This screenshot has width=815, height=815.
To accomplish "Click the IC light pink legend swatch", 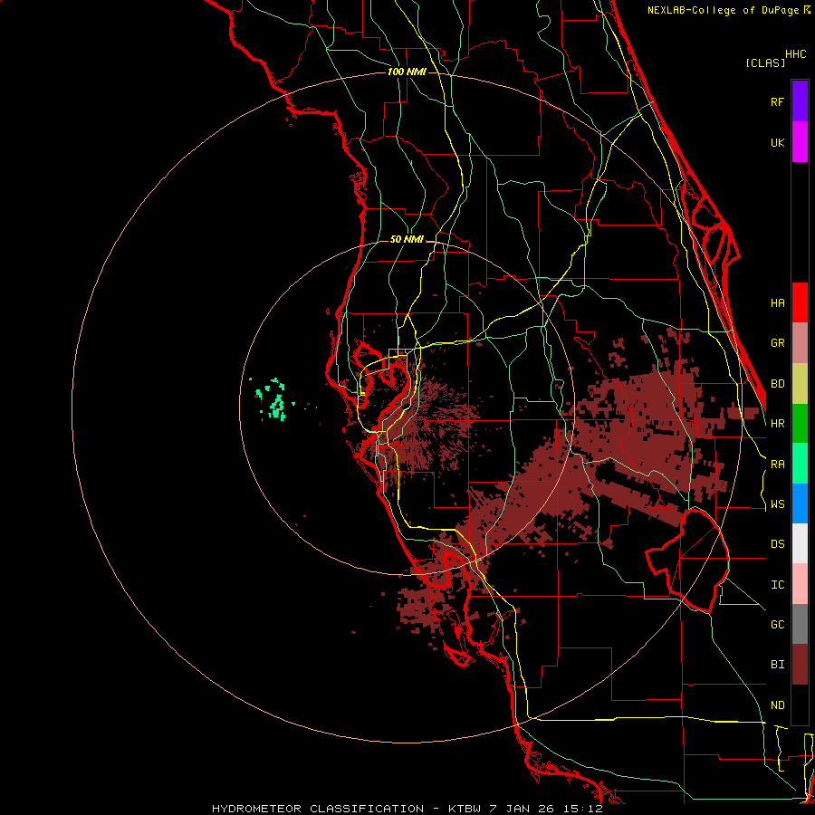I will point(800,584).
